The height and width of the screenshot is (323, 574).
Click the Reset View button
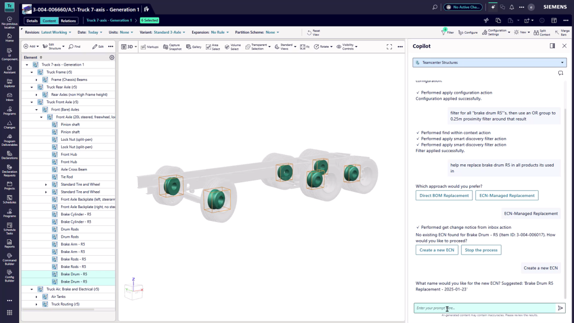click(313, 33)
